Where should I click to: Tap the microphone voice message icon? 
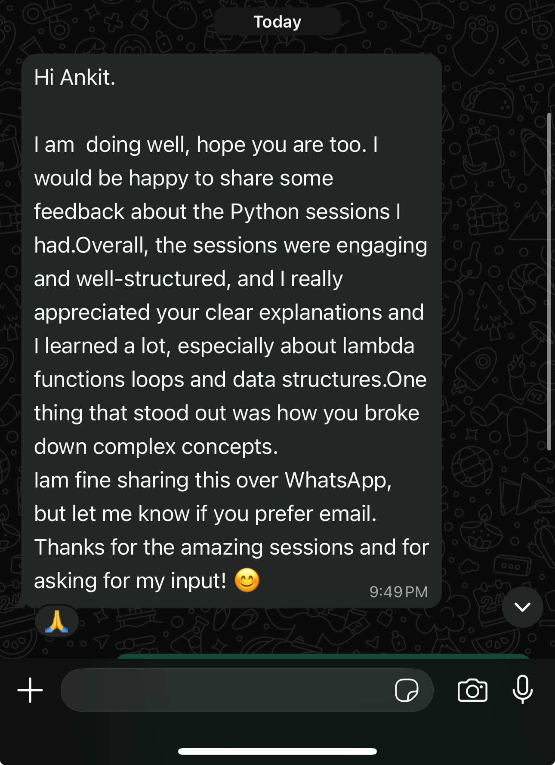522,689
